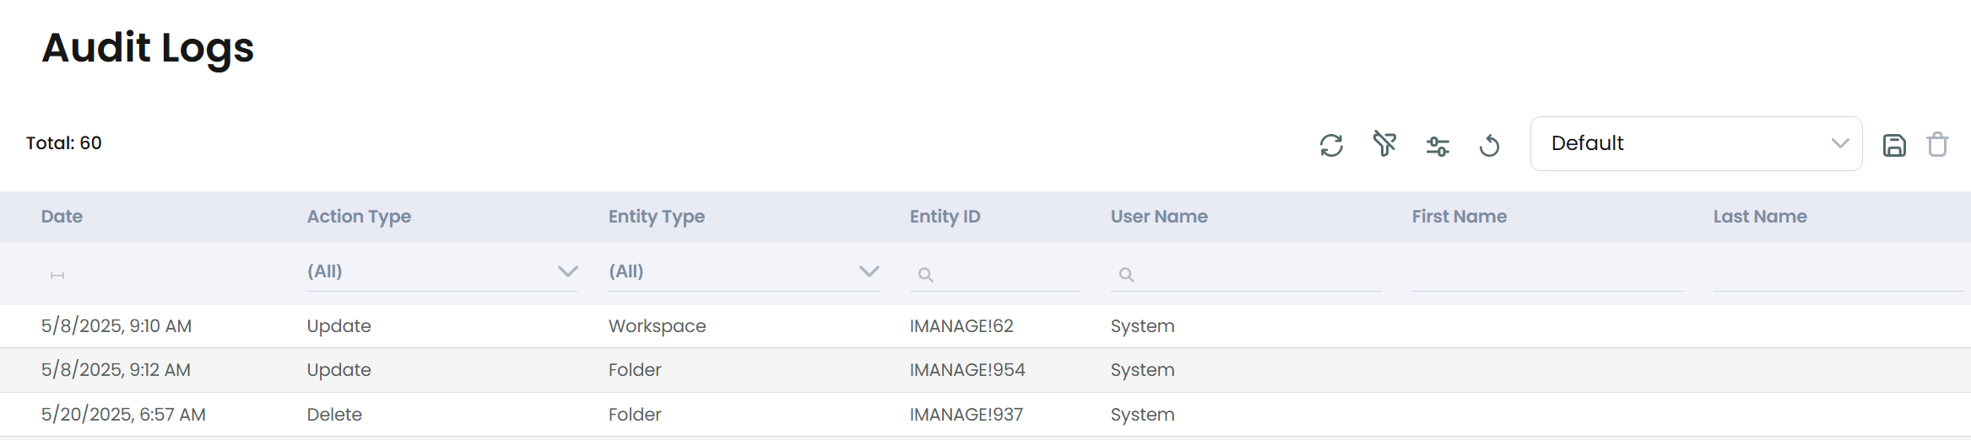This screenshot has height=440, width=1971.
Task: Open the Default view dropdown
Action: tap(1696, 143)
